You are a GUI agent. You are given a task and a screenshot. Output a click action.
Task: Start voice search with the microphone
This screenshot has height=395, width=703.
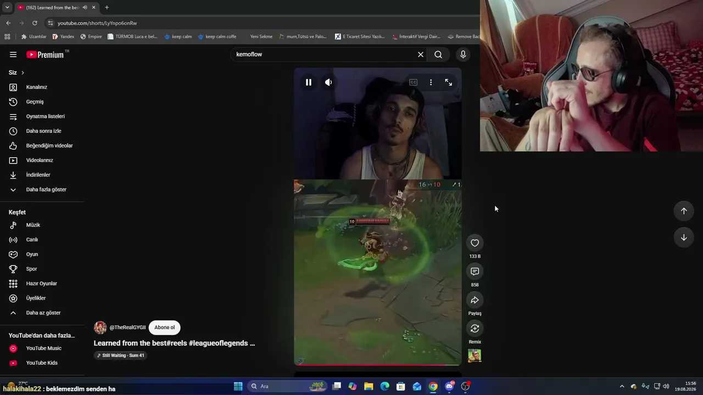coord(463,54)
